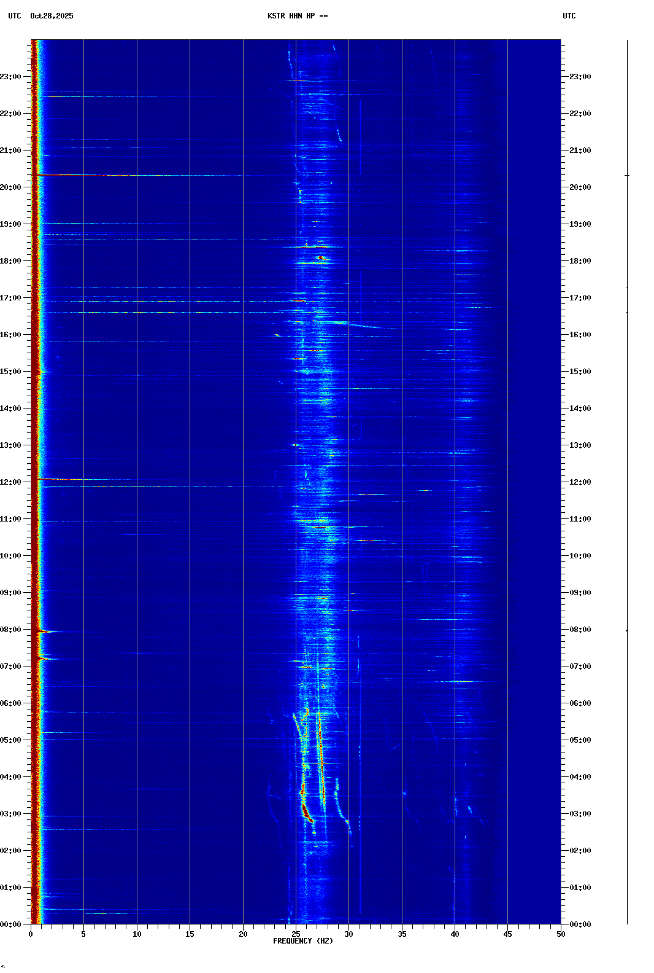
Task: Click the 25 tick label on frequency axis
Action: tap(296, 934)
